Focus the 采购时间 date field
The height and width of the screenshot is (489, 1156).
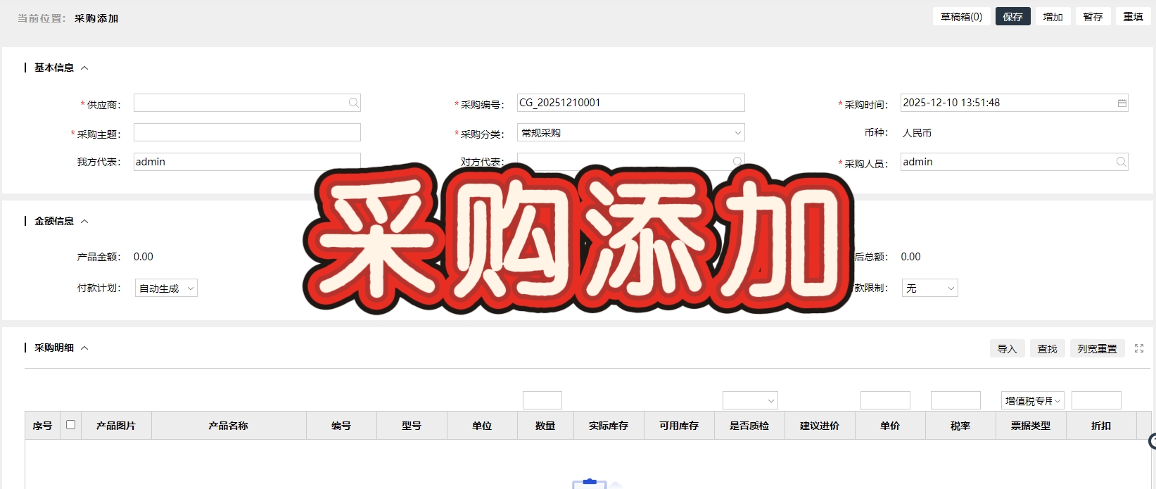click(1015, 103)
